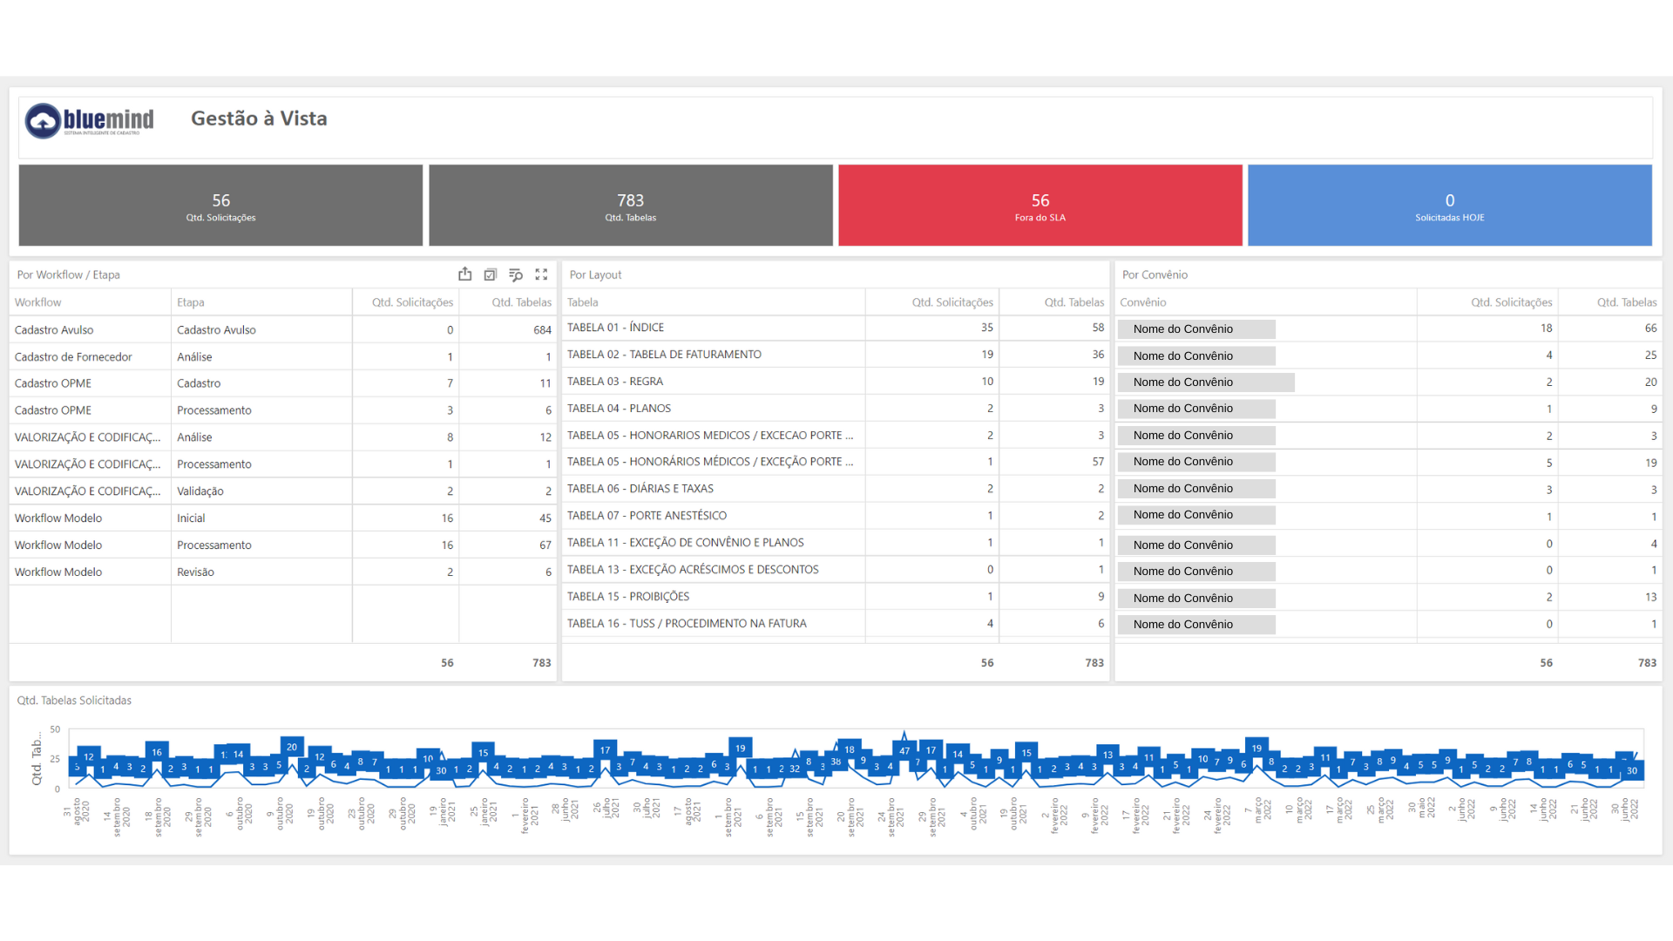
Task: Click the Por Convênio panel title
Action: (1155, 274)
